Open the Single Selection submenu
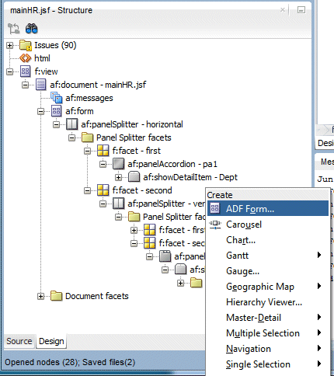Viewport: 334px width, 376px height. (x=268, y=364)
